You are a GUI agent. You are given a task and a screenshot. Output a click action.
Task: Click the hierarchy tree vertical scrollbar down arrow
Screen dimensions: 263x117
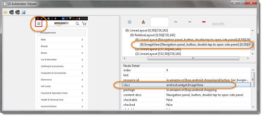(x=253, y=54)
